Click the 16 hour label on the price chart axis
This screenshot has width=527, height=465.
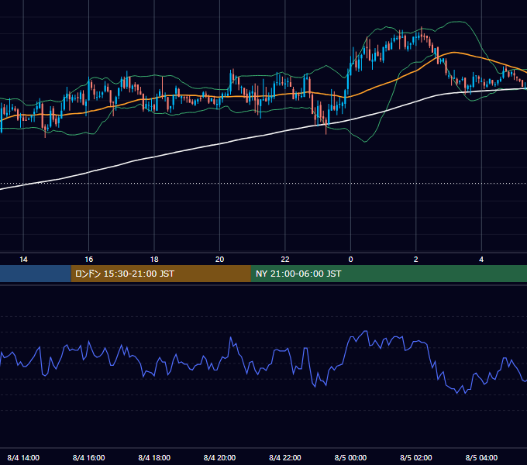coord(88,260)
